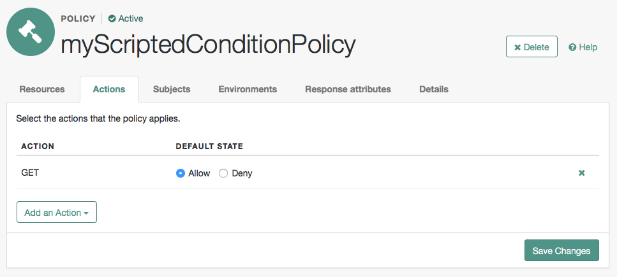Switch to the Subjects tab
Image resolution: width=617 pixels, height=277 pixels.
pyautogui.click(x=172, y=89)
